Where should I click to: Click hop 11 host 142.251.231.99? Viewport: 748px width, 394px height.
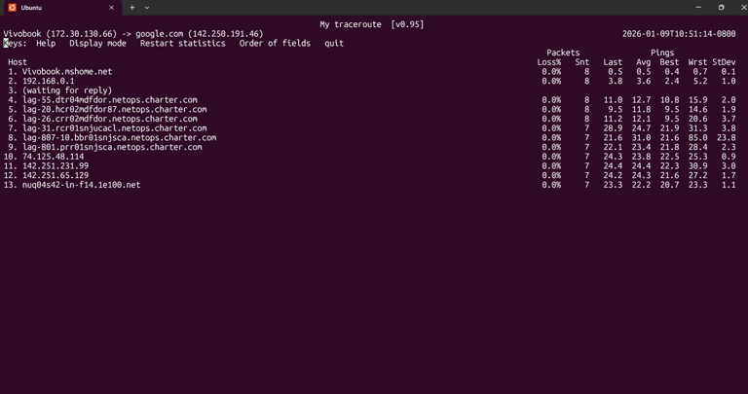pos(56,165)
